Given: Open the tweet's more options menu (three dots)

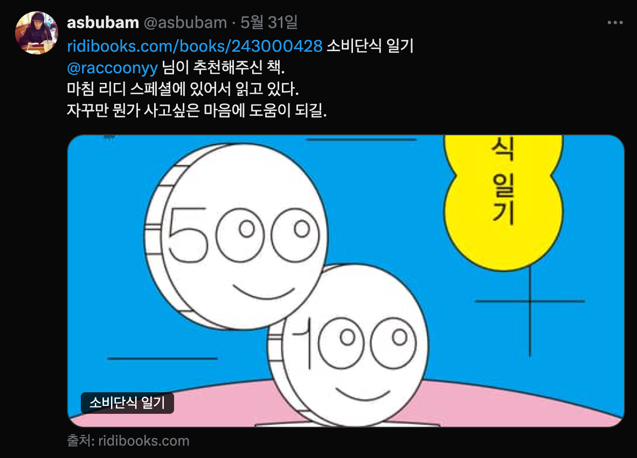Looking at the screenshot, I should point(615,23).
